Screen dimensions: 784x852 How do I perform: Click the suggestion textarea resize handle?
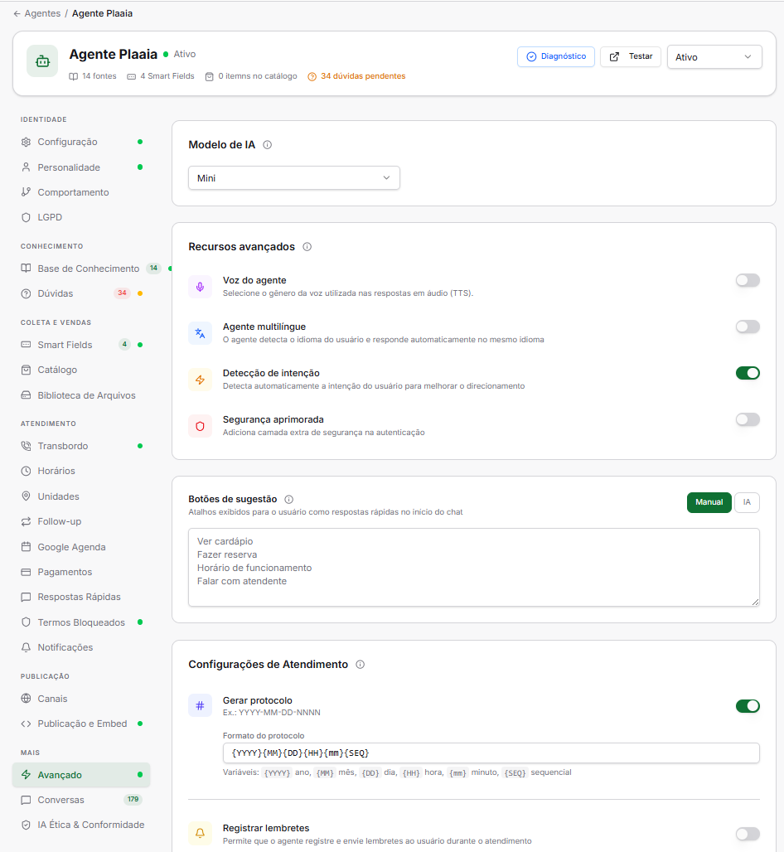pyautogui.click(x=755, y=602)
